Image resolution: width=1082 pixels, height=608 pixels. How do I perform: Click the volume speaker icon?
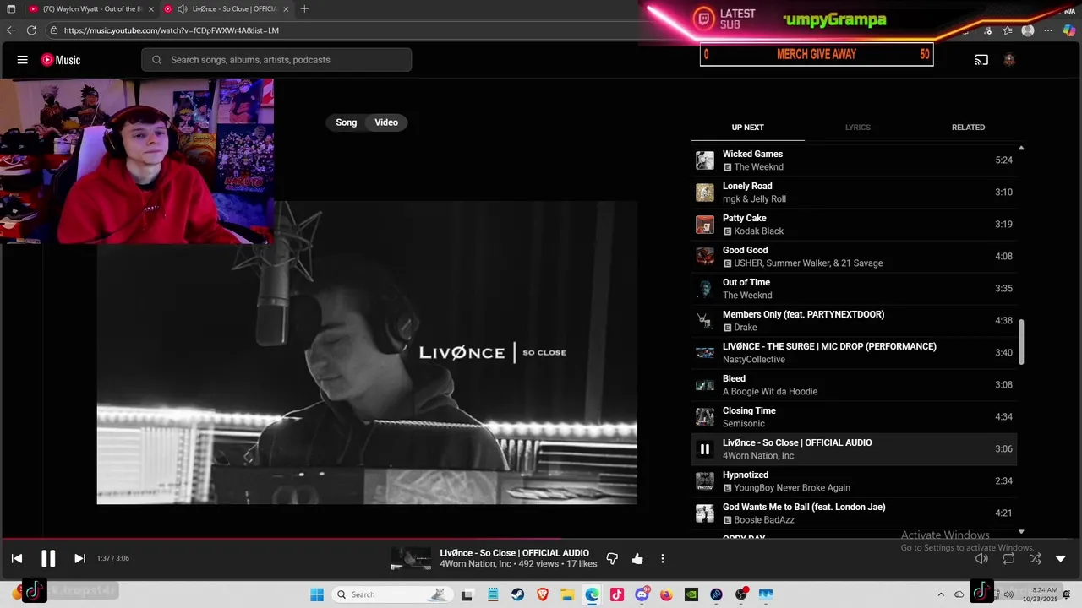[981, 558]
